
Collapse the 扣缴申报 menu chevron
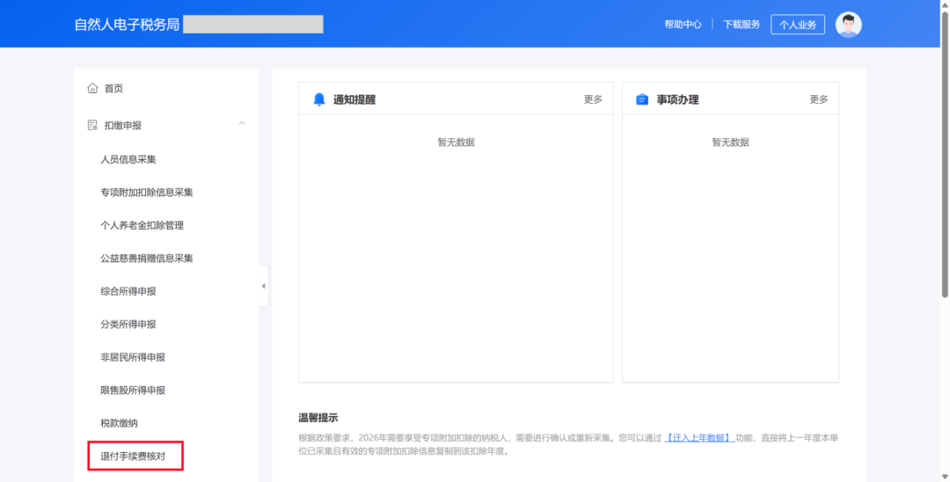[x=242, y=124]
